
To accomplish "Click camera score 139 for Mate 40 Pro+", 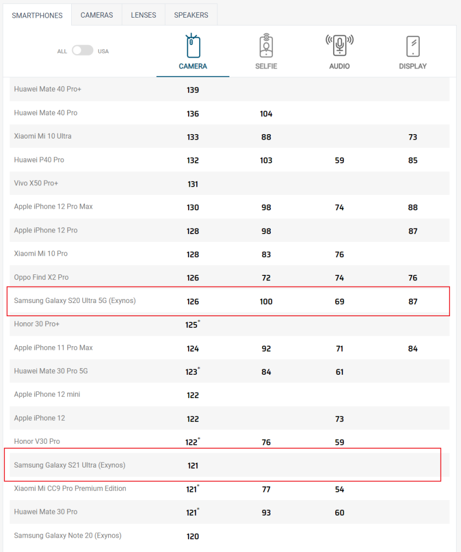I will [x=192, y=90].
